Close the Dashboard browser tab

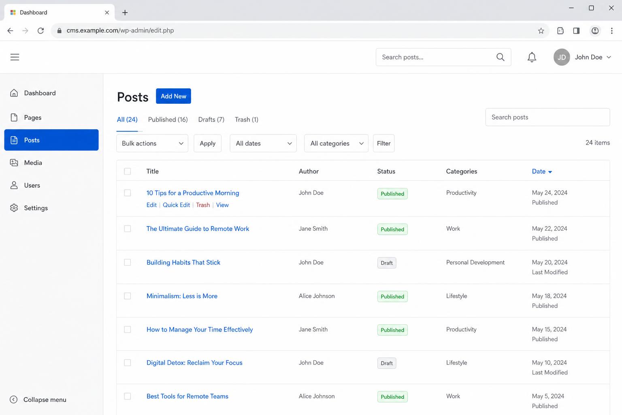click(107, 13)
